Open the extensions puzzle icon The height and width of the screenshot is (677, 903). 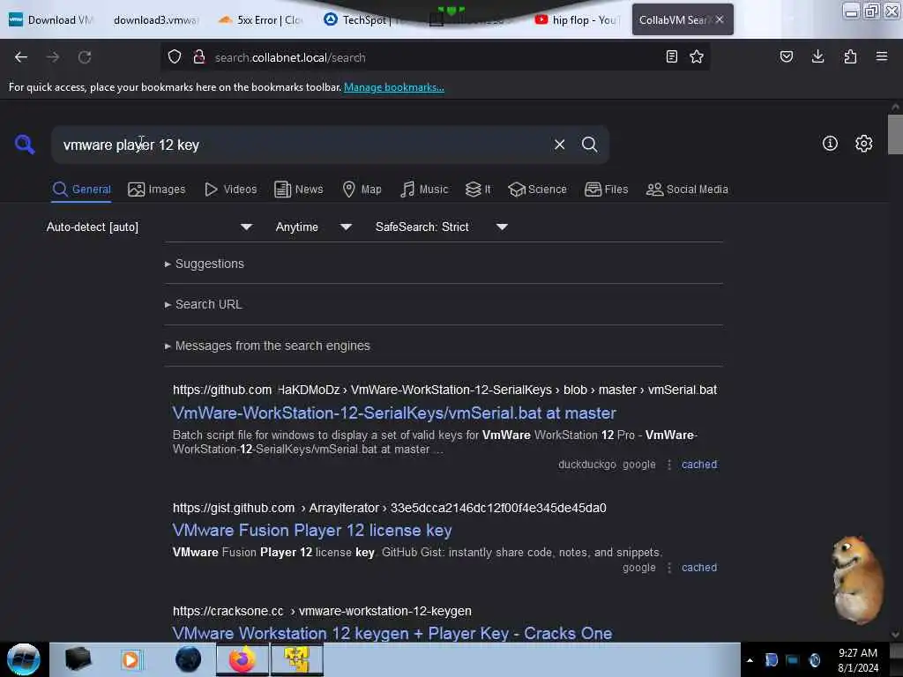click(x=850, y=57)
